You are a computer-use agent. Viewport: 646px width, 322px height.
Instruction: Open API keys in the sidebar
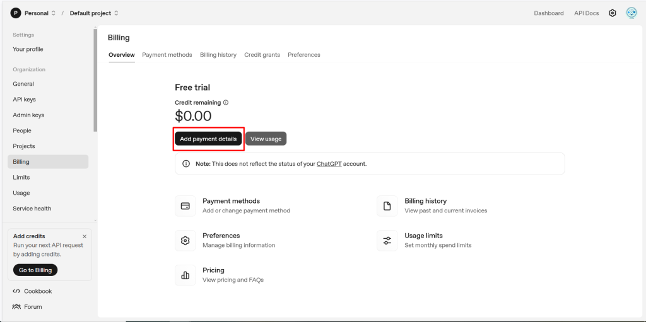(24, 100)
